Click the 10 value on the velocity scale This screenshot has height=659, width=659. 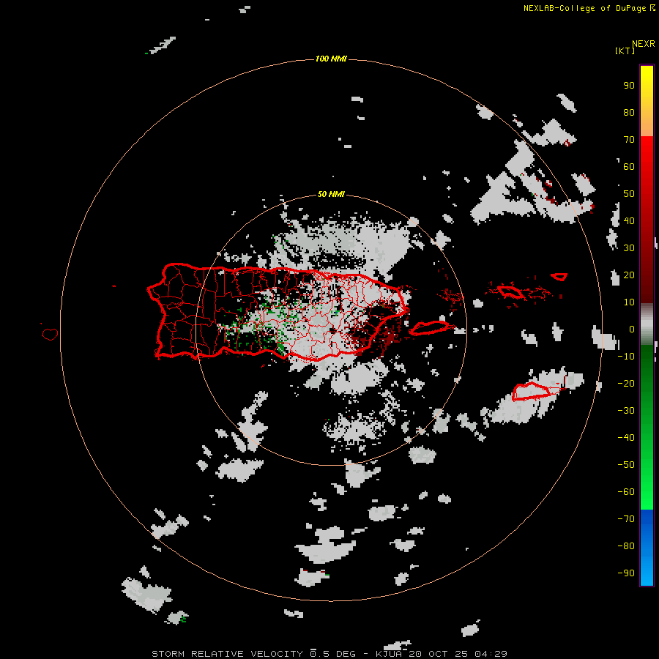(x=629, y=302)
